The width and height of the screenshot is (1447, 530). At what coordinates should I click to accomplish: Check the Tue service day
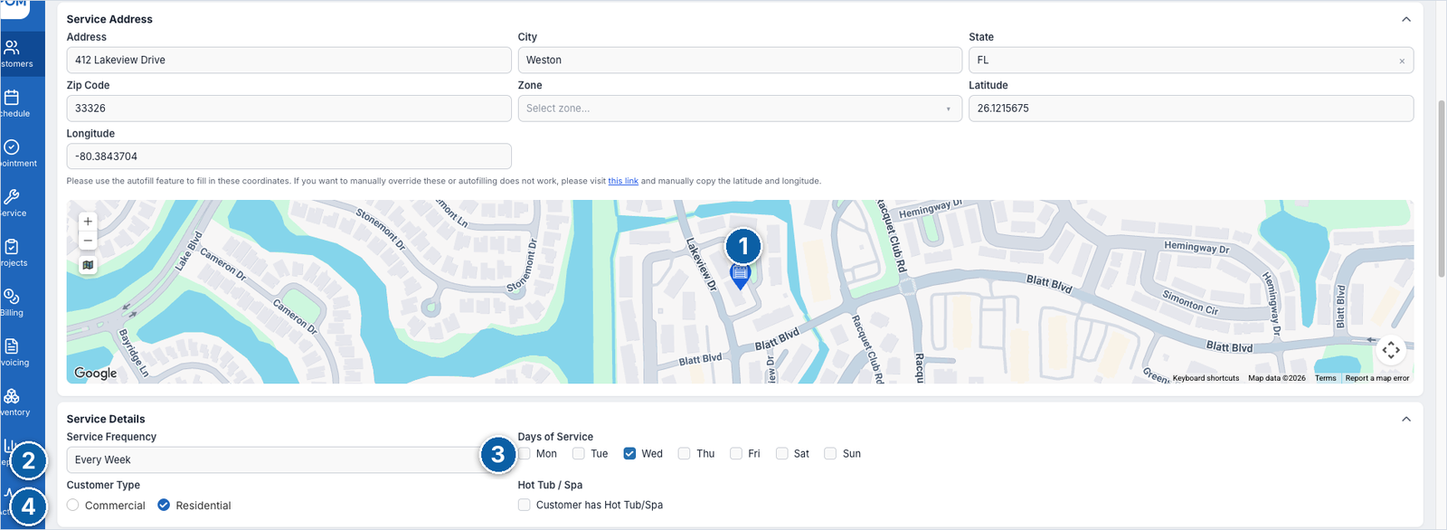(x=579, y=453)
